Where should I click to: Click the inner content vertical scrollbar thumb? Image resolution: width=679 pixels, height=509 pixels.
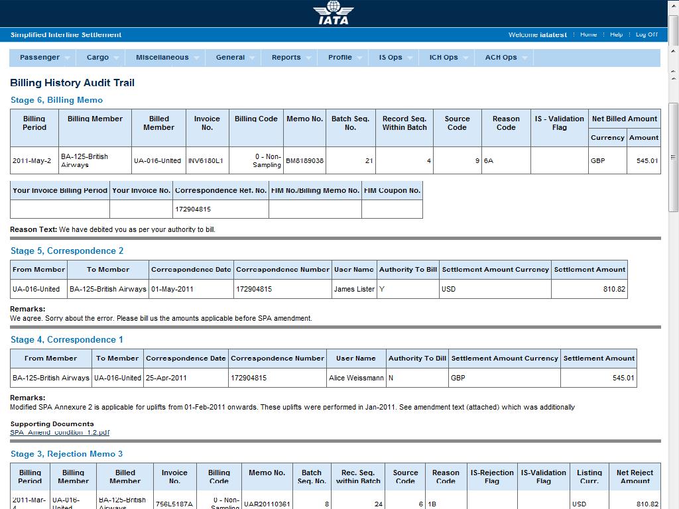point(674,157)
